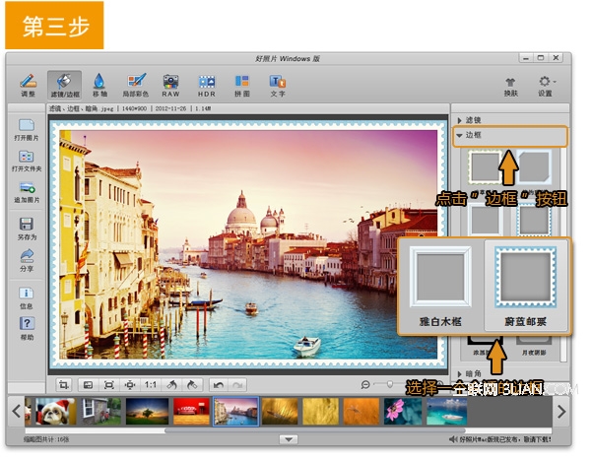
Task: Select the yellow feather thumbnail
Action: (x=280, y=411)
